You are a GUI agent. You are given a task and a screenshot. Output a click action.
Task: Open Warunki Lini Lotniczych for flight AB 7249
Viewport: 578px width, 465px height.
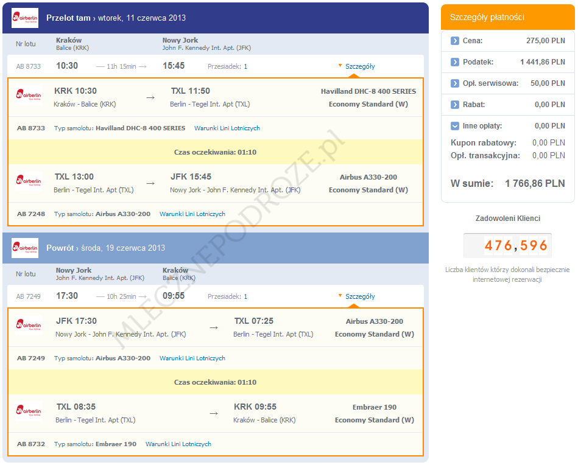pos(192,358)
